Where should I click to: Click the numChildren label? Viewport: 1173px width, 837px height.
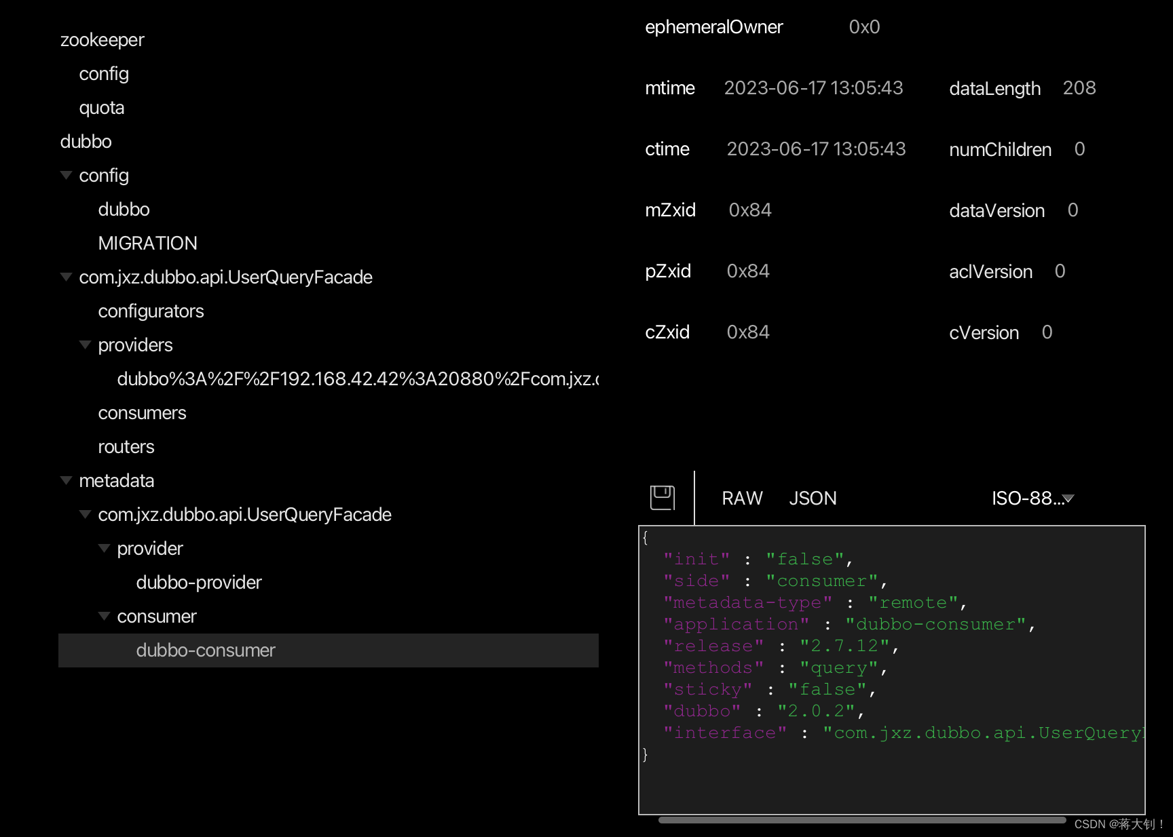point(1001,149)
